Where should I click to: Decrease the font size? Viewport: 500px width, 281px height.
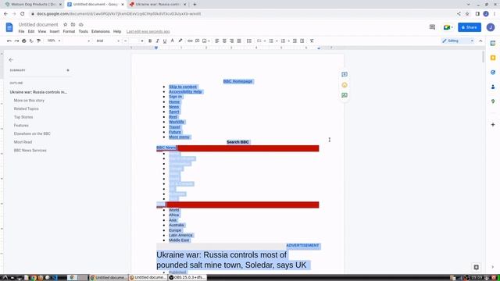125,41
